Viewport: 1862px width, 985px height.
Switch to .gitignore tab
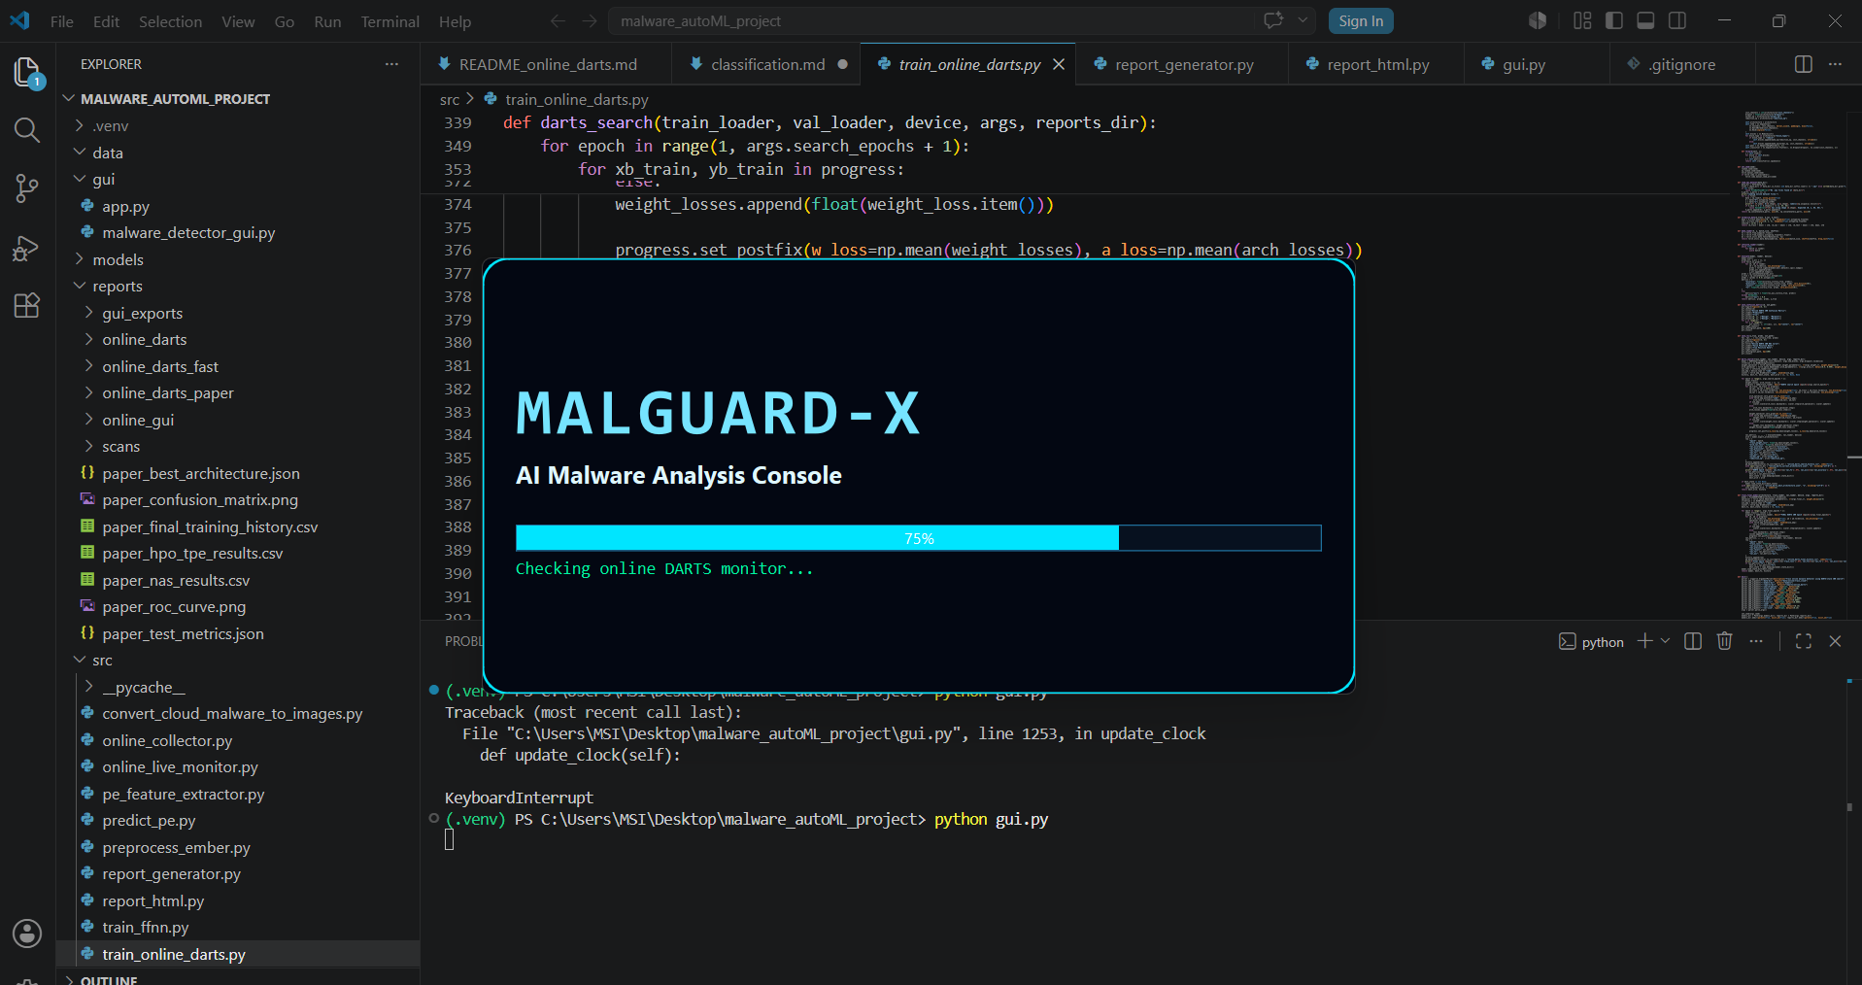pyautogui.click(x=1681, y=64)
